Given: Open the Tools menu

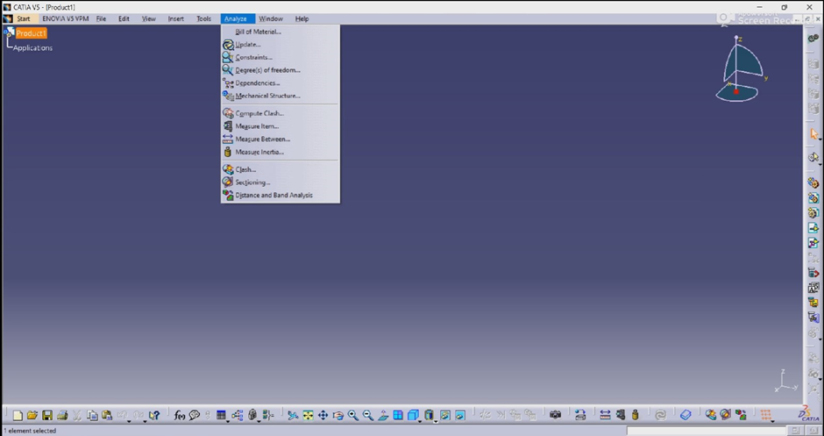Looking at the screenshot, I should coord(204,18).
